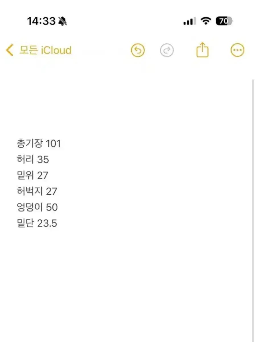Place cursor on the 총기장 101 line
This screenshot has height=342, width=256.
[x=39, y=143]
